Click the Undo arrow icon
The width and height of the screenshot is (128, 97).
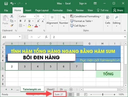pos(12,4)
